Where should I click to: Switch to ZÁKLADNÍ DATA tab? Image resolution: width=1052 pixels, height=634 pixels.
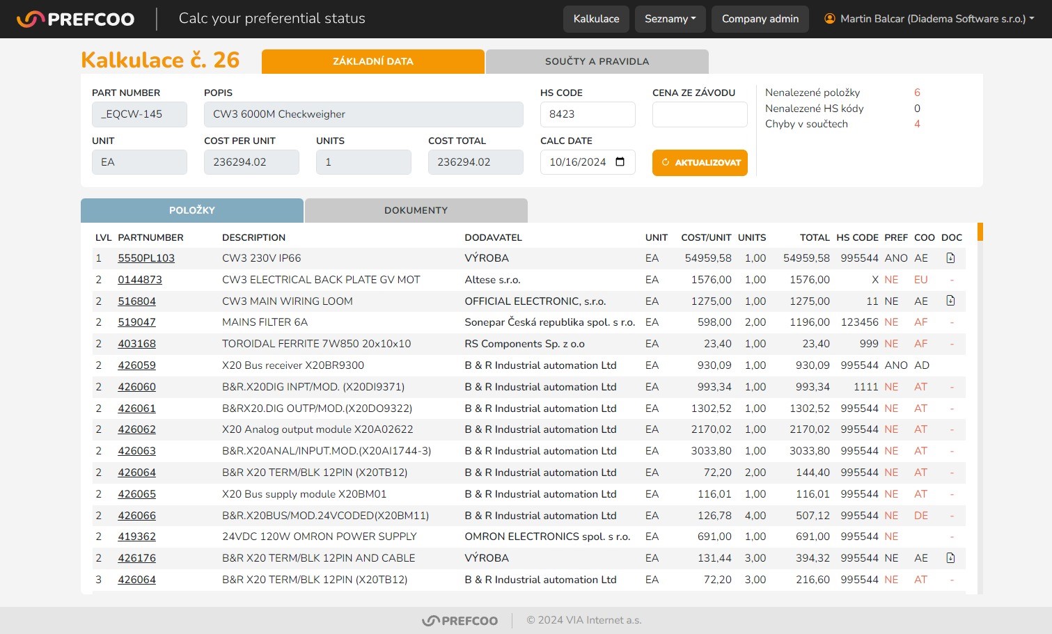click(373, 61)
